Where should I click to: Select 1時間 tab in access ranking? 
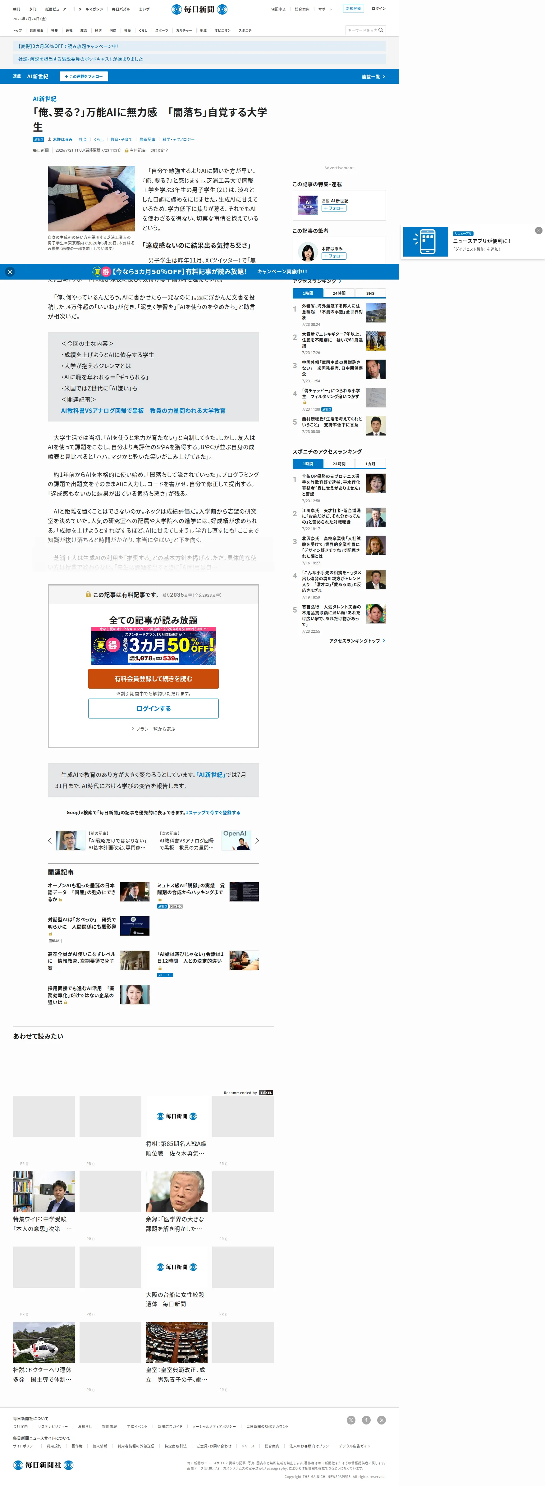(308, 293)
